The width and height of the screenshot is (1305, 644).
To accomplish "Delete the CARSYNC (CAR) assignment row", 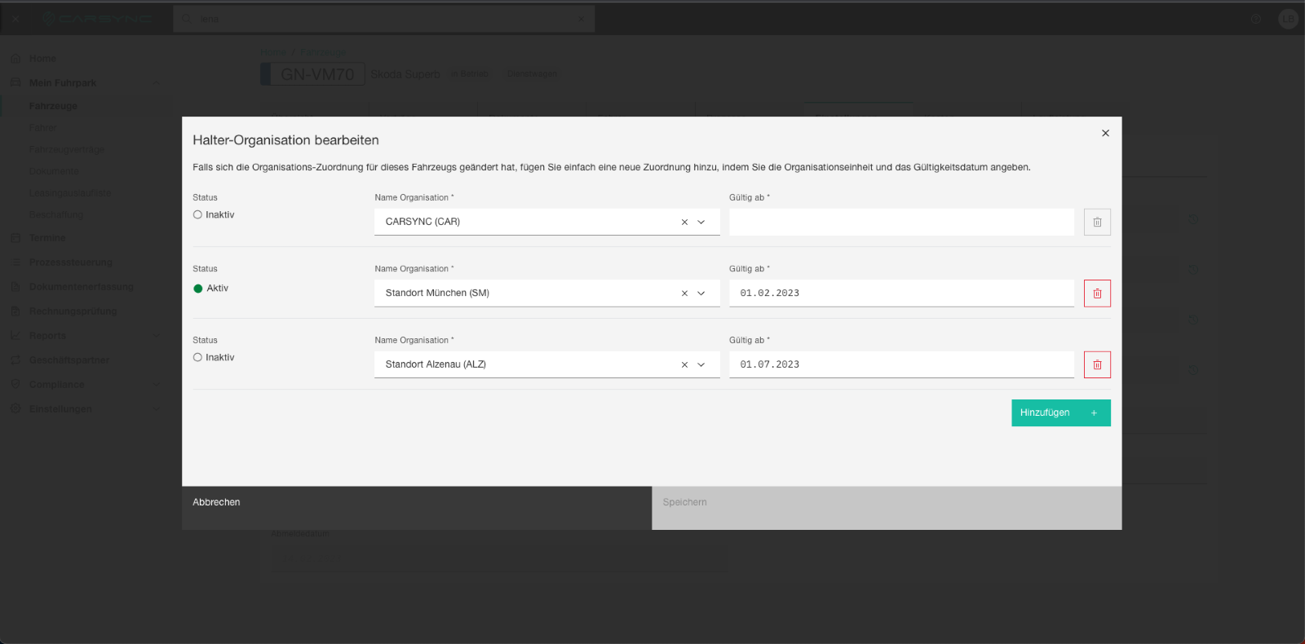I will click(1097, 222).
